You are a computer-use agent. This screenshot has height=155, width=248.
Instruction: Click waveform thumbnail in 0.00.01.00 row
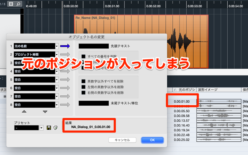[219, 101]
